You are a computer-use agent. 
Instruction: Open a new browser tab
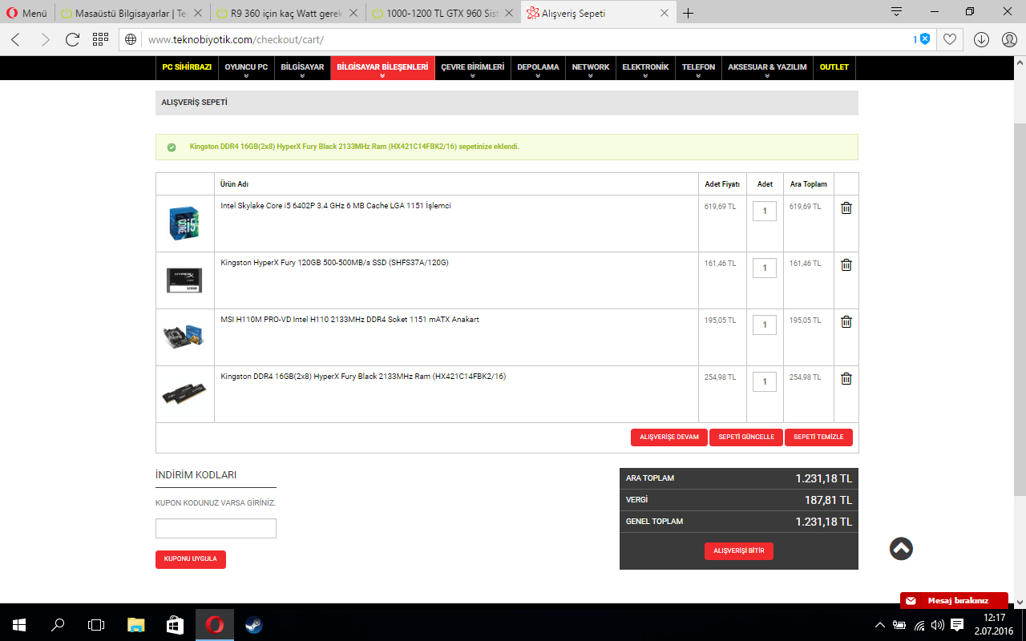(688, 13)
